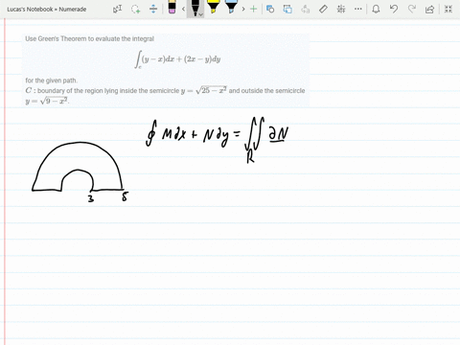Screen dimensions: 460x345
Task: Undo the last stroke
Action: pos(394,9)
